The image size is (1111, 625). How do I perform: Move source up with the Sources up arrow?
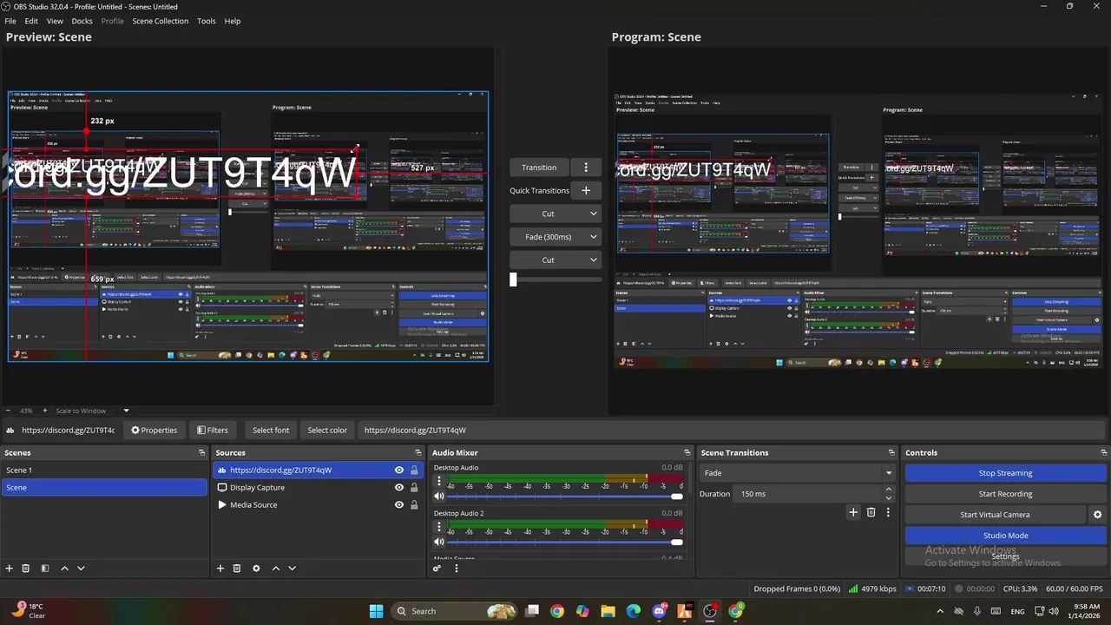[x=276, y=569]
